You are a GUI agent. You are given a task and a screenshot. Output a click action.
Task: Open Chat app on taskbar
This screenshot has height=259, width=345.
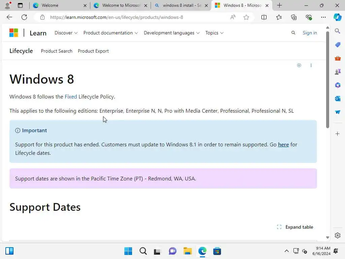(172, 251)
